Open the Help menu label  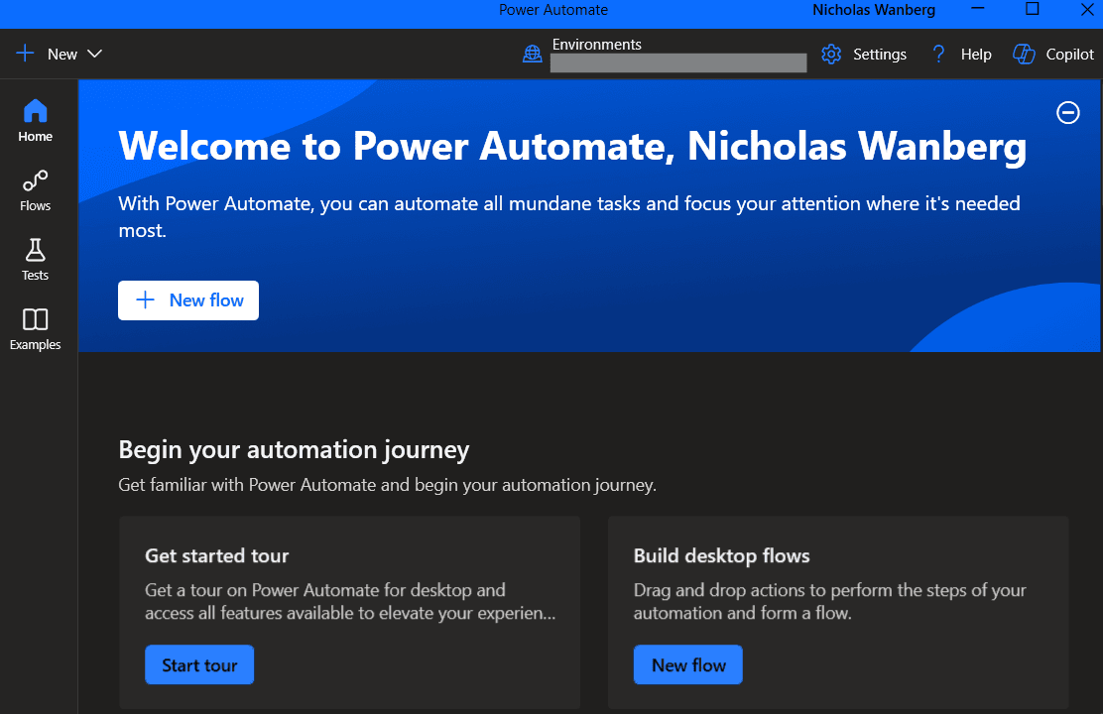coord(976,55)
